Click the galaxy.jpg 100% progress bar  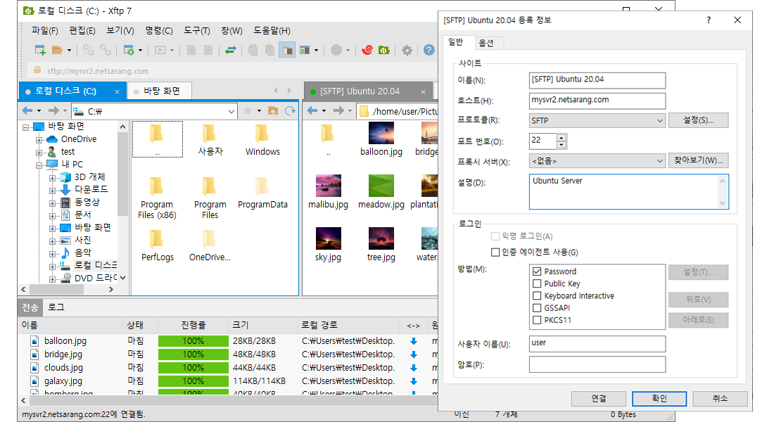pos(193,381)
